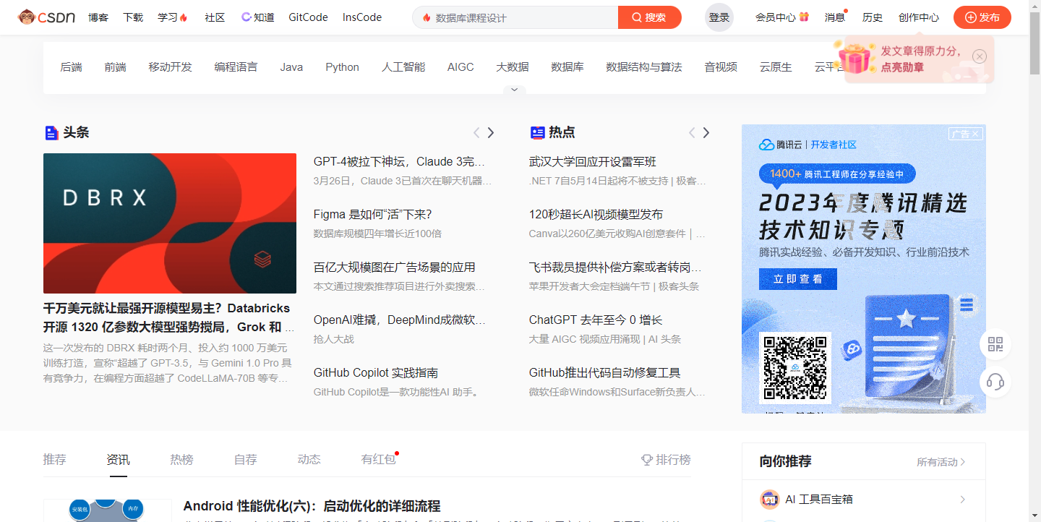Open the 下载 menu

pos(133,17)
